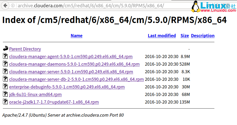This screenshot has width=237, height=125.
Task: Download cloudera-manager-server-db-2 rpm file
Action: point(76,79)
